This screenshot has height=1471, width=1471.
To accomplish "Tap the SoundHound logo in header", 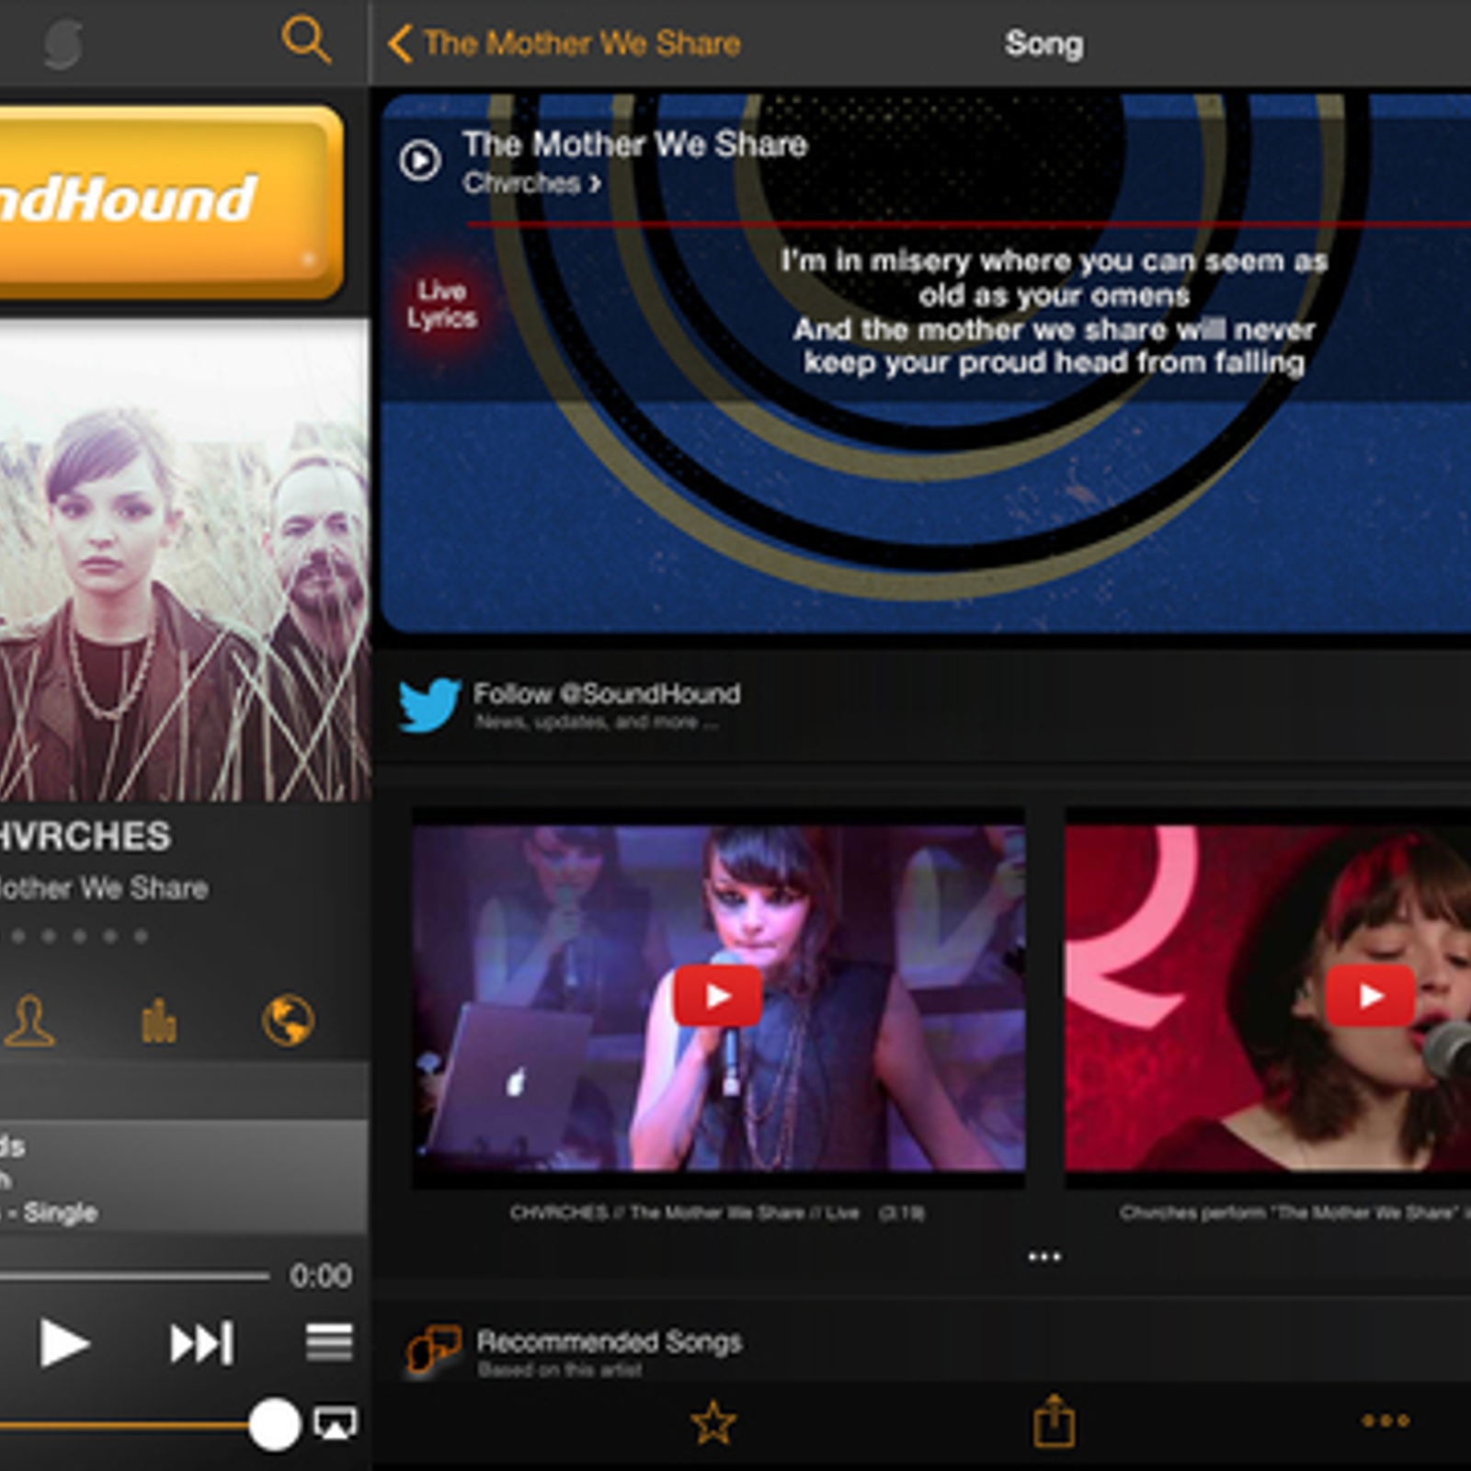I will pyautogui.click(x=63, y=44).
